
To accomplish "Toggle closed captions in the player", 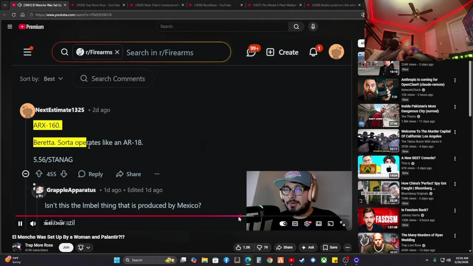I will [x=295, y=224].
